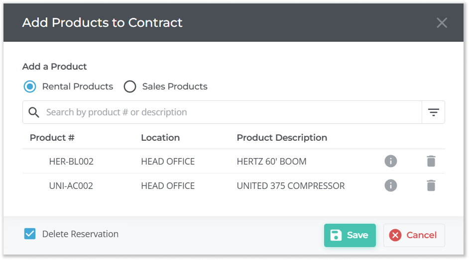Select the Rental Products radio option

tap(30, 87)
